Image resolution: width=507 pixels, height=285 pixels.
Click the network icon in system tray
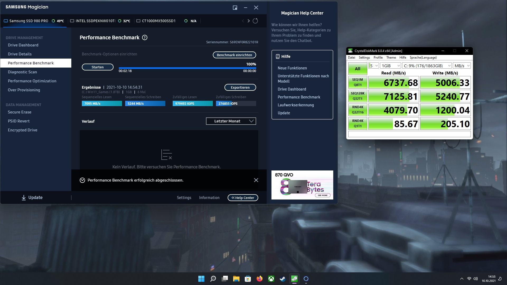(469, 279)
